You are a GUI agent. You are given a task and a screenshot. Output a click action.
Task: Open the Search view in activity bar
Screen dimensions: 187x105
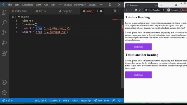point(4,22)
